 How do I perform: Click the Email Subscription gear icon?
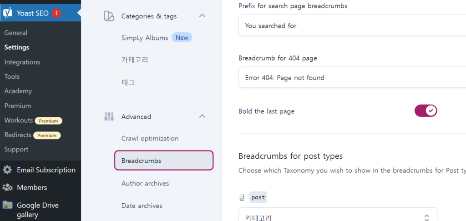pos(7,170)
